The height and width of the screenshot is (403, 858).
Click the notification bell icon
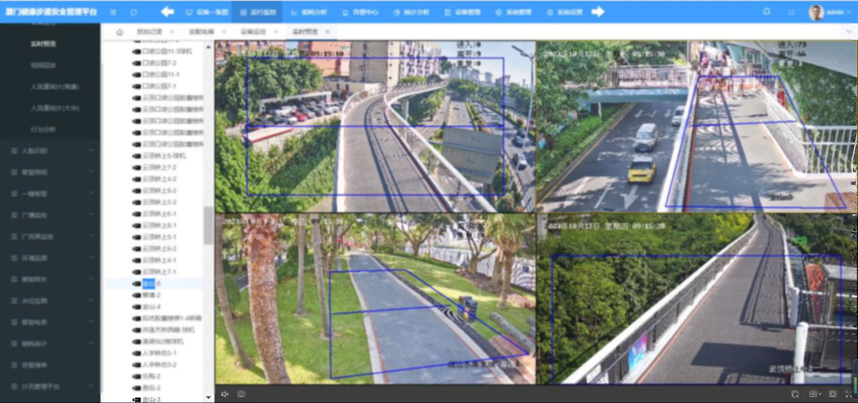(x=767, y=12)
